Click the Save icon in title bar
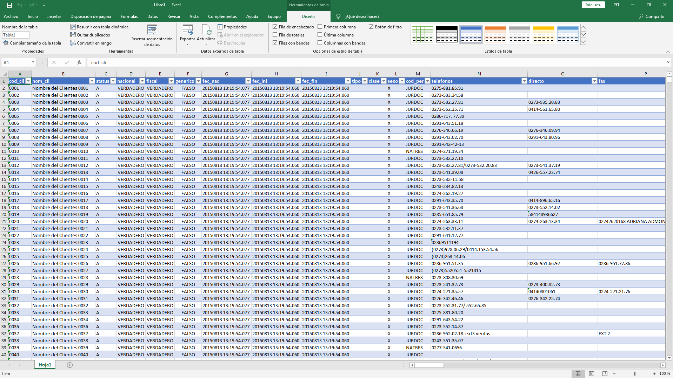The image size is (673, 378). 9,5
